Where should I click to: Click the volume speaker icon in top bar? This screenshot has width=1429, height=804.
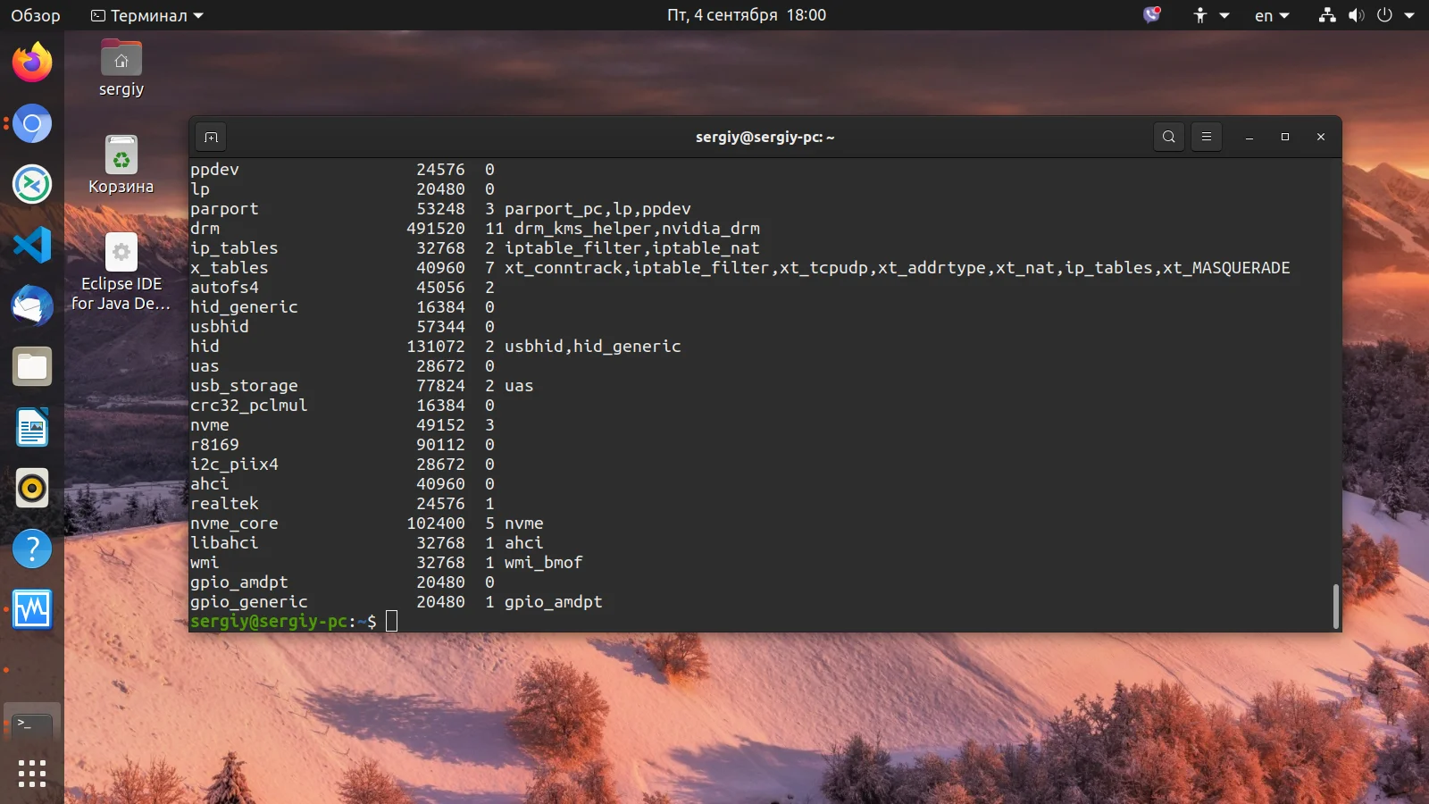coord(1356,15)
